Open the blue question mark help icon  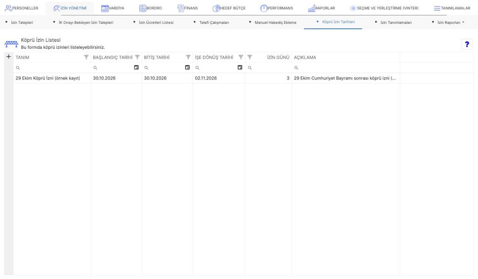tap(466, 44)
